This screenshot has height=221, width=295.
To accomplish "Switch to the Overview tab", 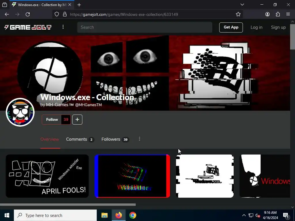I will (50, 139).
